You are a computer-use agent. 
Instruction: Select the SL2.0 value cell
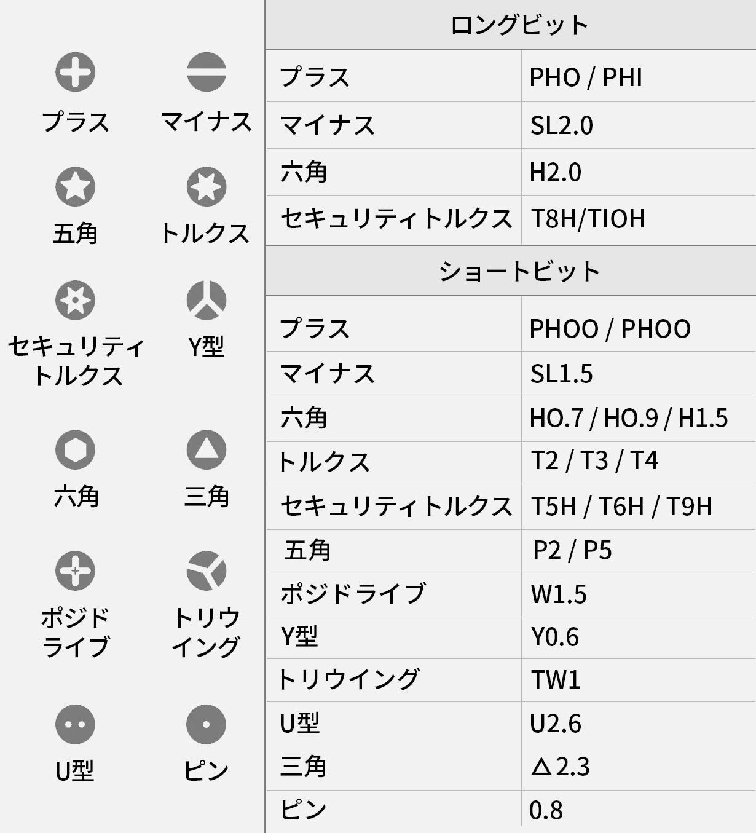[562, 126]
